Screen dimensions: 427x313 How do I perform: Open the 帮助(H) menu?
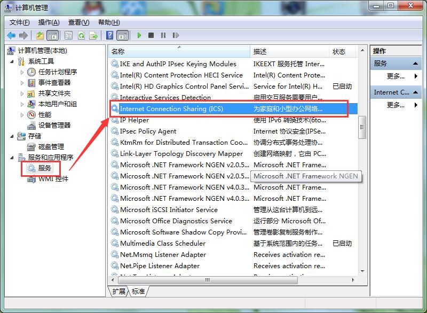(x=109, y=22)
